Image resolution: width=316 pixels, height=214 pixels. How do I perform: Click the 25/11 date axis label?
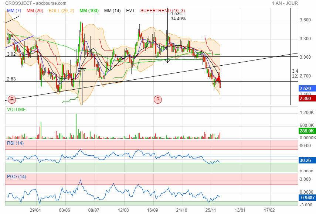click(x=211, y=210)
